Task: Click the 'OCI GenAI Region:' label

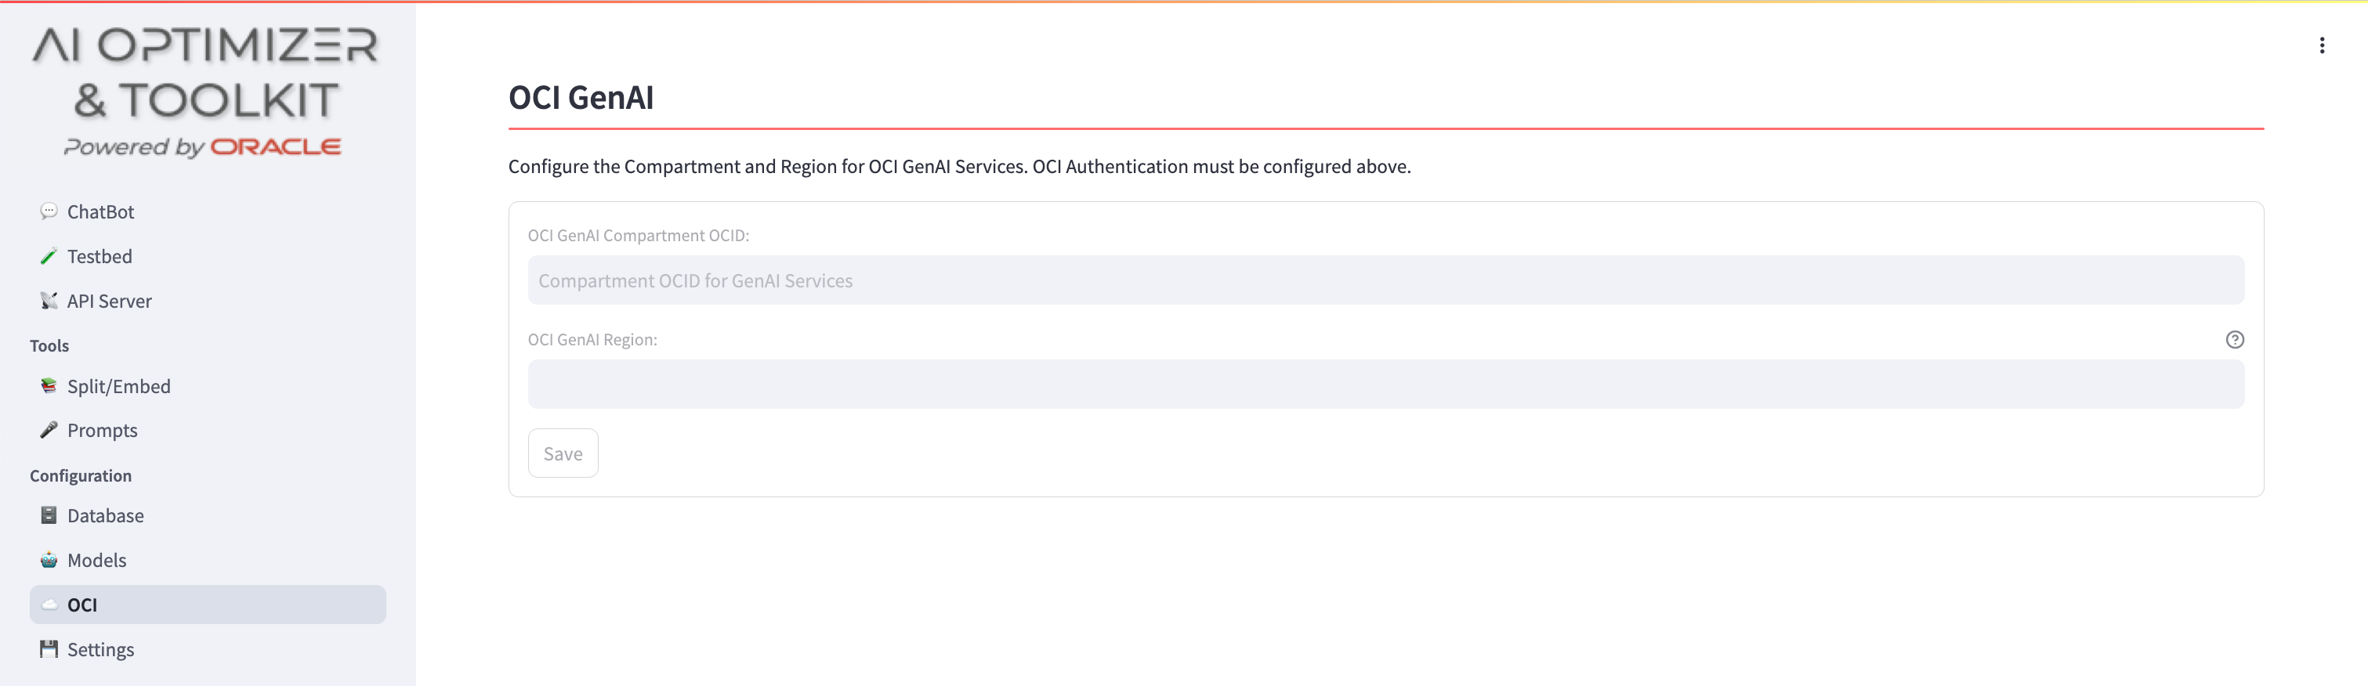Action: tap(593, 340)
